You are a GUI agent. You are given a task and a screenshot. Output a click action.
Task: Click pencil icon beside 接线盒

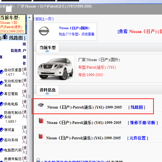pyautogui.click(x=2, y=130)
